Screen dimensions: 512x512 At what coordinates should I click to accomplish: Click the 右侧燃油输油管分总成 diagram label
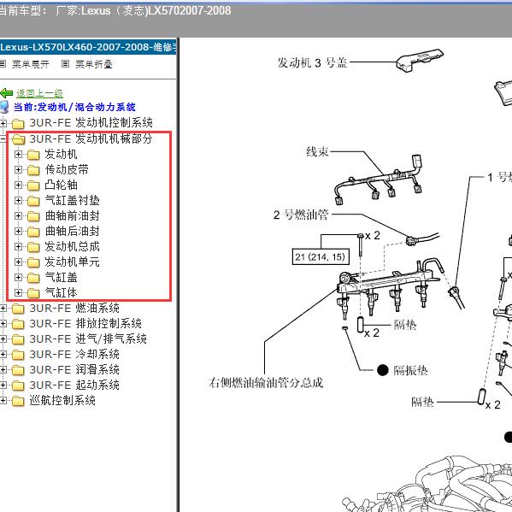pos(266,382)
